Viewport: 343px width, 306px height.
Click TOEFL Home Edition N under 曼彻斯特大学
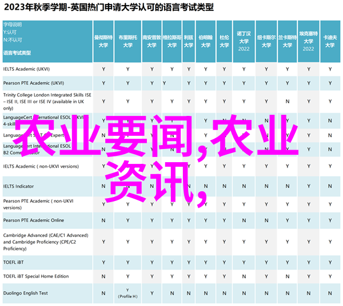point(103,277)
